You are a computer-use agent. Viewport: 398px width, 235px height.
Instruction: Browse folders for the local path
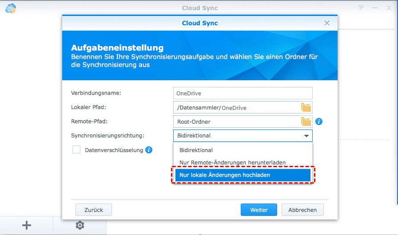coord(306,107)
